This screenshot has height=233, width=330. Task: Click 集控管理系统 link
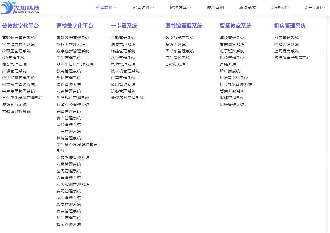[x=232, y=38]
